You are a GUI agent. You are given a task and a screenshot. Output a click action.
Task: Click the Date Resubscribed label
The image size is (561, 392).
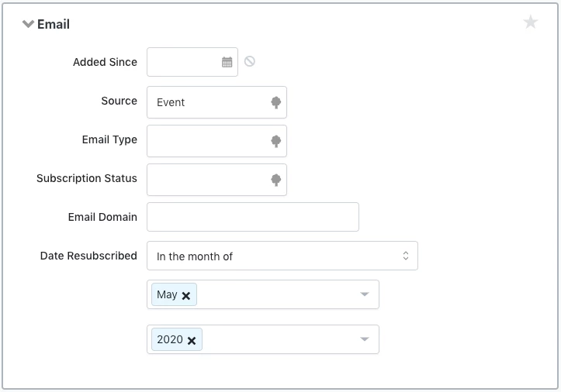coord(88,256)
